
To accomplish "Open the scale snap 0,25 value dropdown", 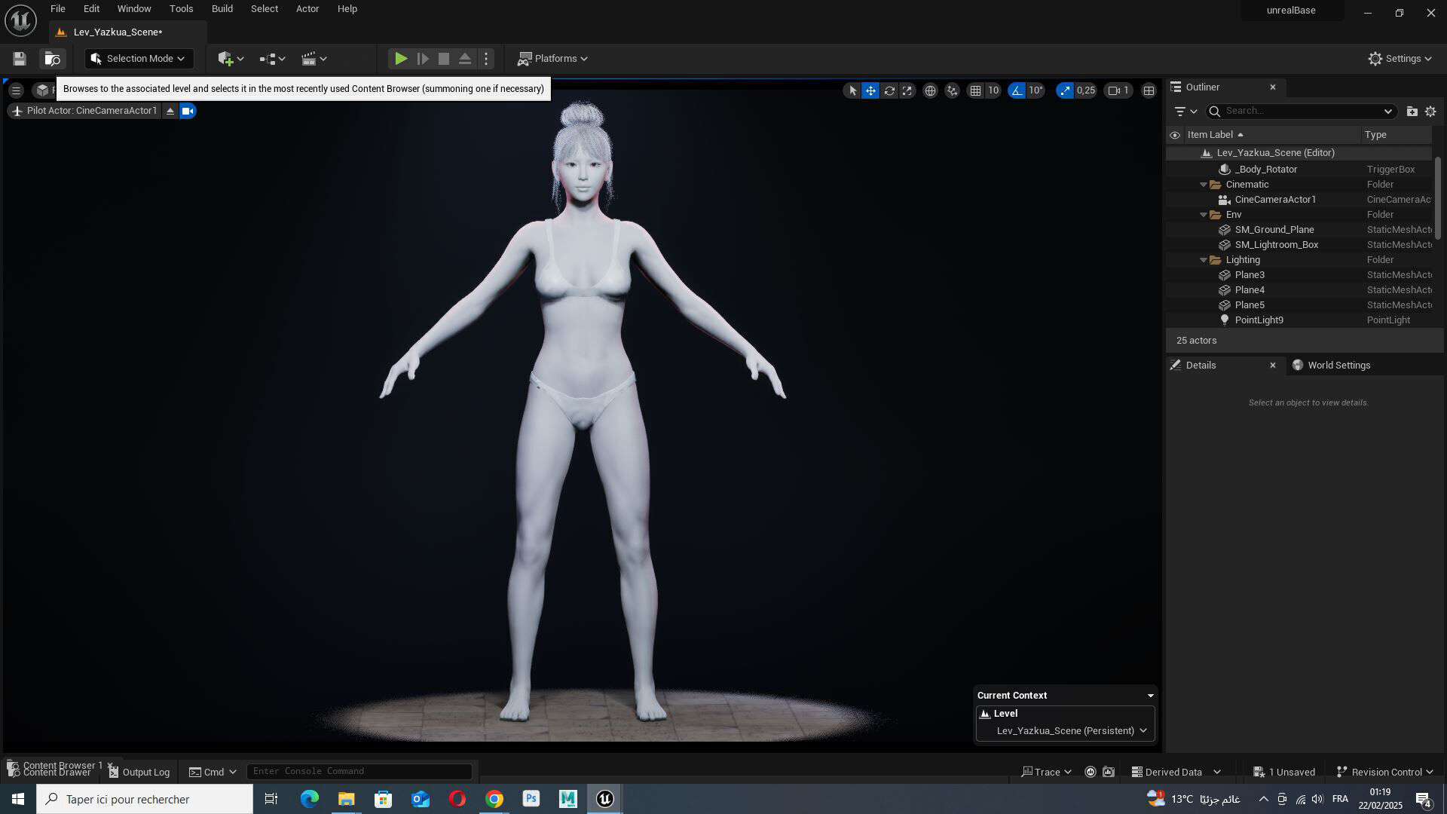I will (1086, 90).
